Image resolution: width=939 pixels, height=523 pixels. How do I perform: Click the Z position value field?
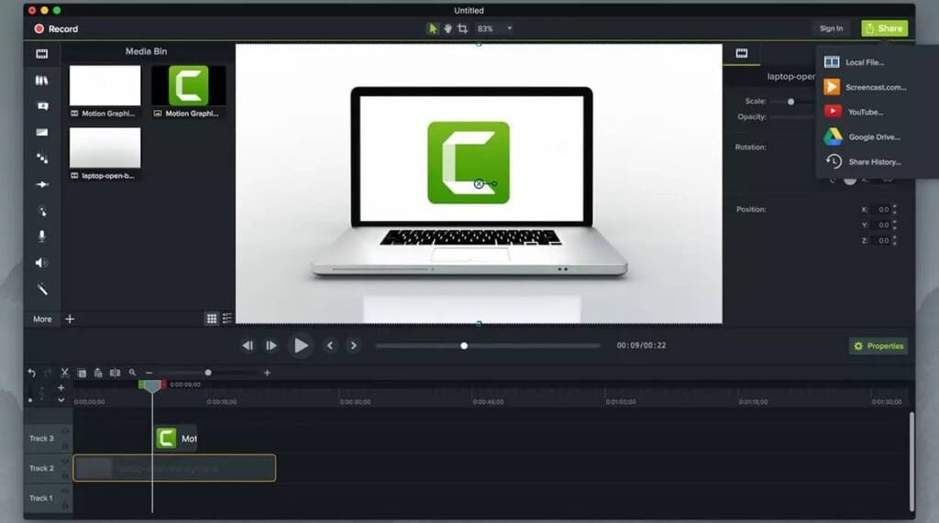881,241
